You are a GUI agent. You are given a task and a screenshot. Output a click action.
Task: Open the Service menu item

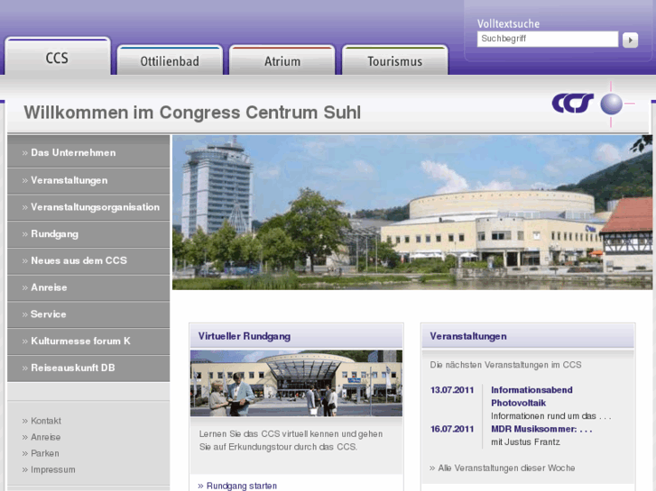click(88, 314)
